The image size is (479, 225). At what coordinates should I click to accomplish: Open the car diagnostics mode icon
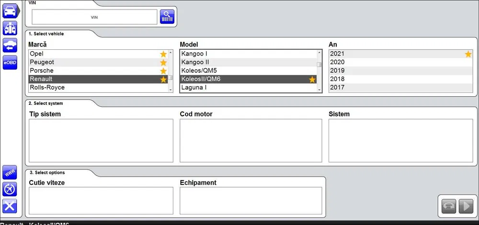(10, 11)
